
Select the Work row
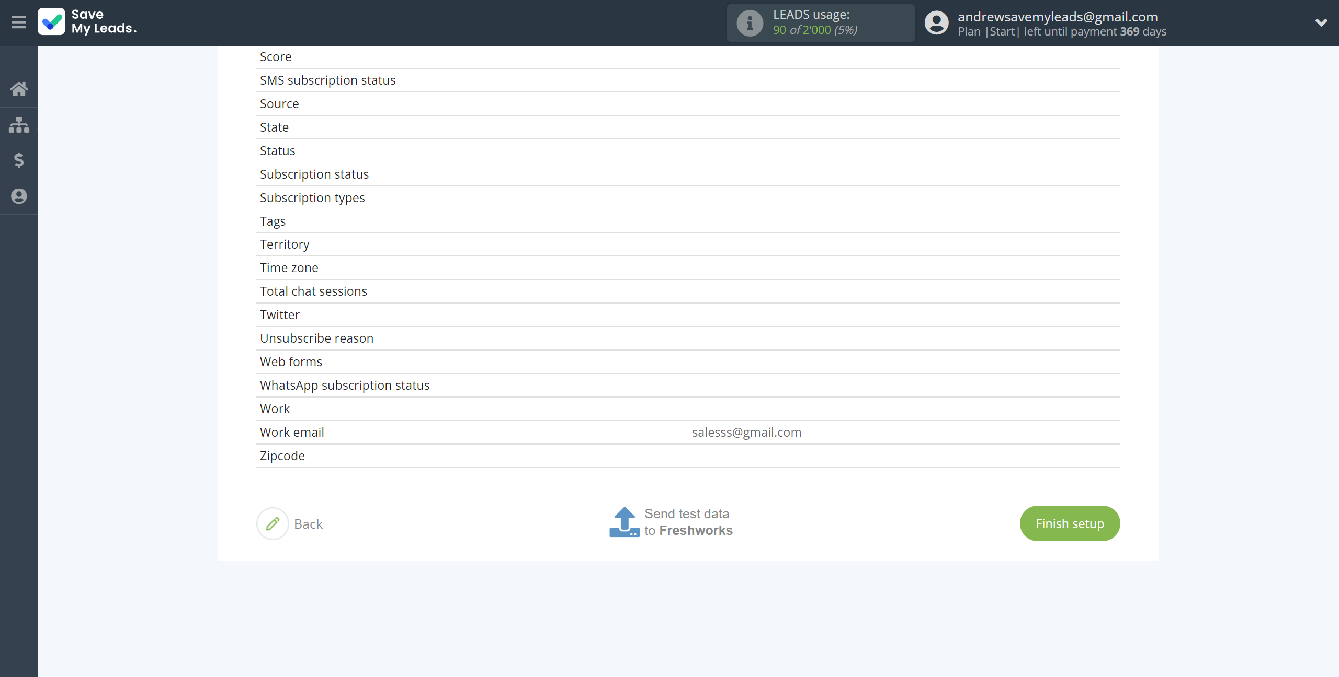pos(688,409)
